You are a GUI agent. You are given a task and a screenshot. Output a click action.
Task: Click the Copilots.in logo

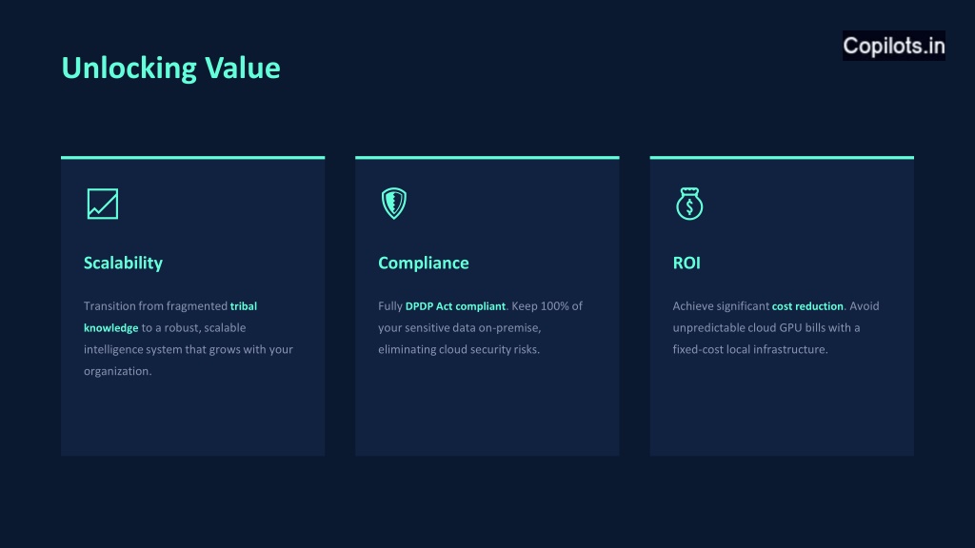point(893,45)
